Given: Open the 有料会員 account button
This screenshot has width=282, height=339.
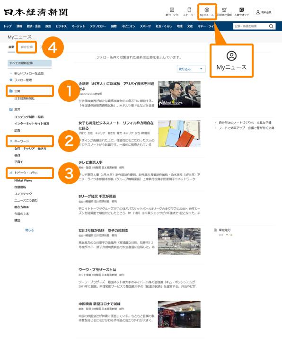Looking at the screenshot, I should [x=264, y=12].
